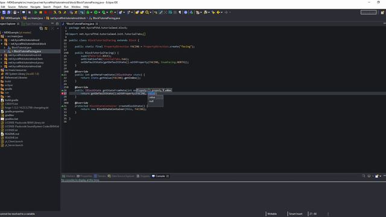This screenshot has height=217, width=386.
Task: Select build.gradle in Project Explorer
Action: pyautogui.click(x=11, y=100)
